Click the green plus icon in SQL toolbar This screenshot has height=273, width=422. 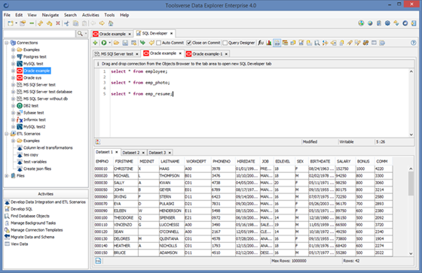[95, 43]
